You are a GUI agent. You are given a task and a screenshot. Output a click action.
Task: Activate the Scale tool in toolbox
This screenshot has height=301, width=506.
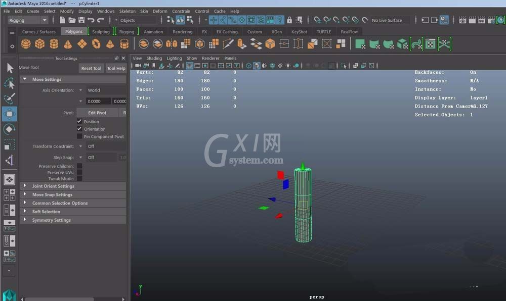[10, 144]
